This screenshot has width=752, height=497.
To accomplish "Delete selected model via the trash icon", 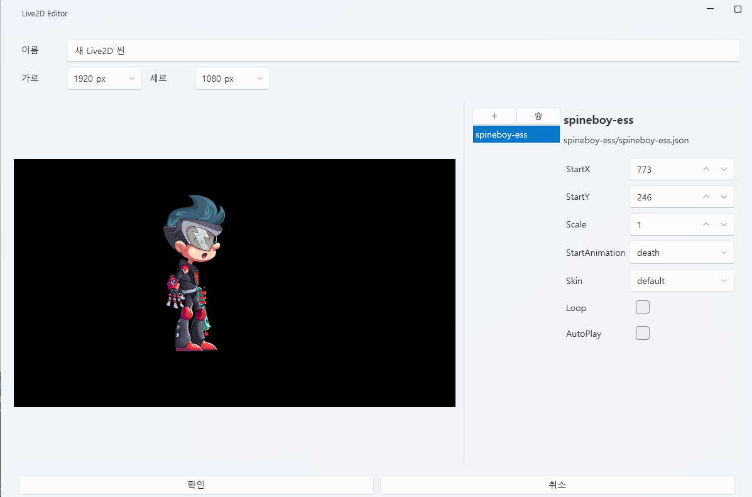I will [538, 116].
